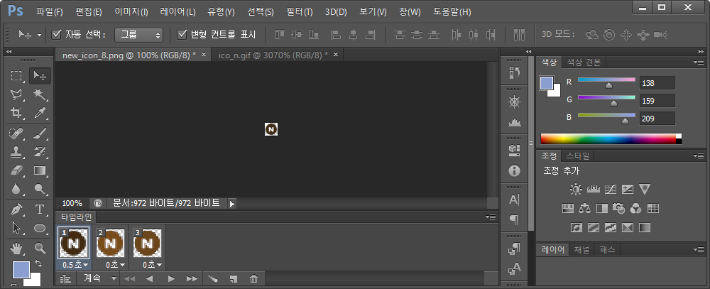
Task: Select the Eyedropper tool
Action: click(40, 113)
